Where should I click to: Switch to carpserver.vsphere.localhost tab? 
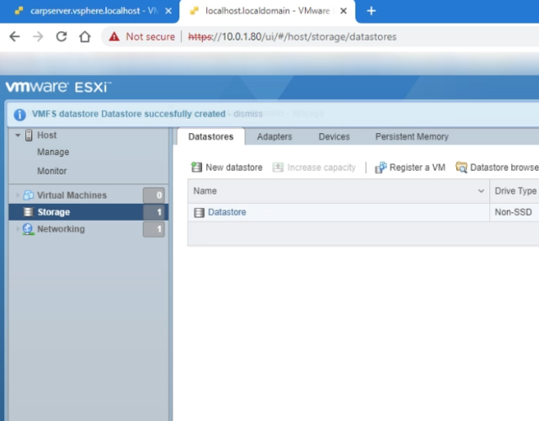point(89,11)
